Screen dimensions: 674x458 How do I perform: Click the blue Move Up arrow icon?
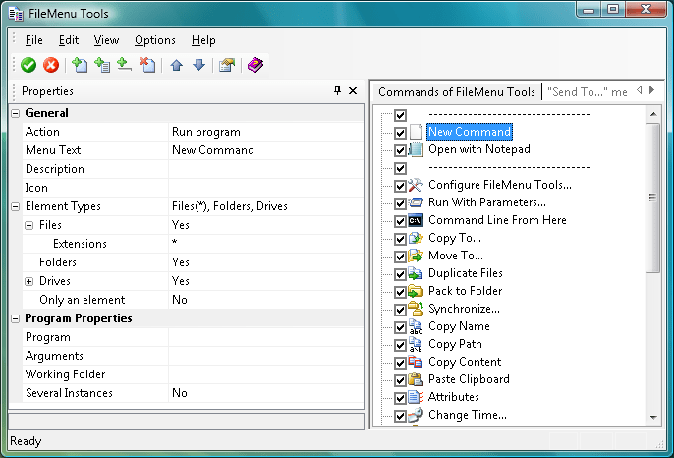176,66
